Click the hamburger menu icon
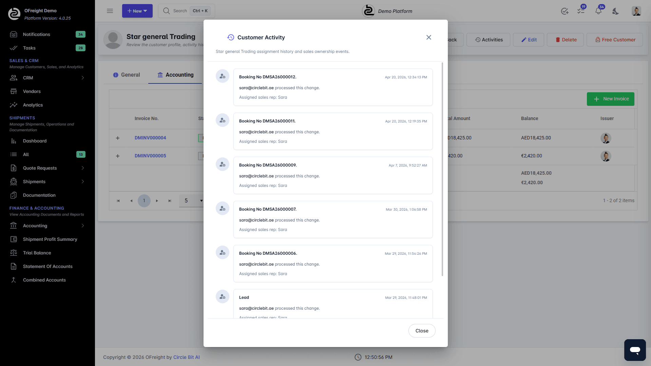Viewport: 651px width, 366px height. pyautogui.click(x=110, y=11)
